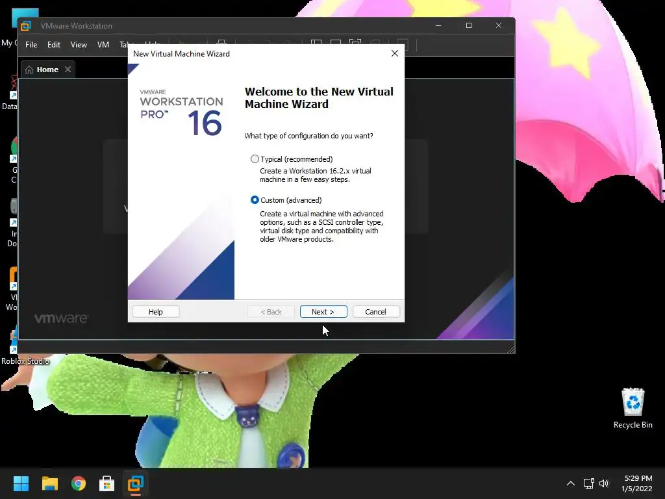Click the 'New Virtual Machine Wizard' title text

point(182,54)
